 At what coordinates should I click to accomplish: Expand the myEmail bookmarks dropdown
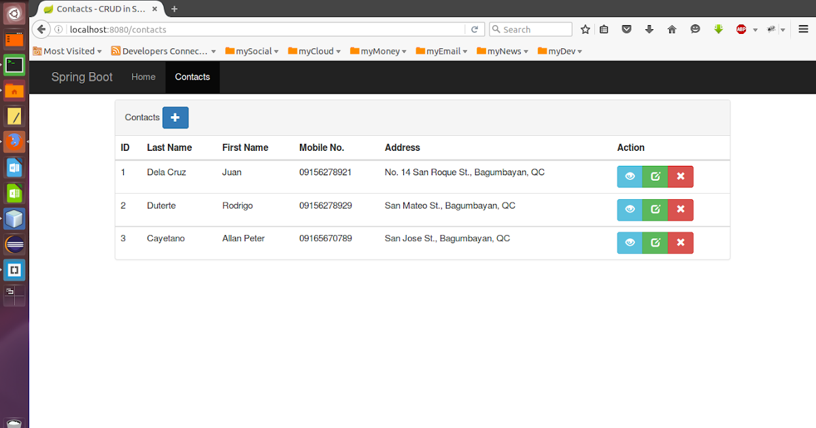[x=441, y=51]
